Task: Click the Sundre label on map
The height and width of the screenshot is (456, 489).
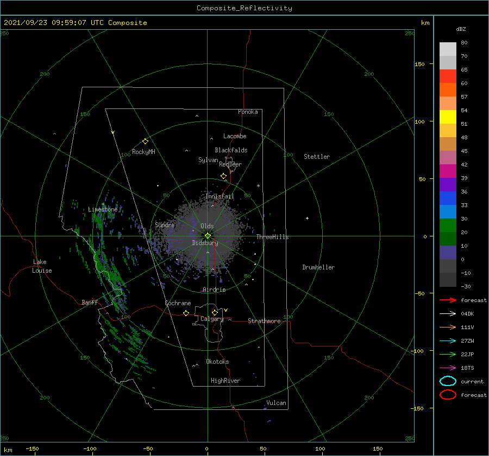Action: click(x=165, y=224)
